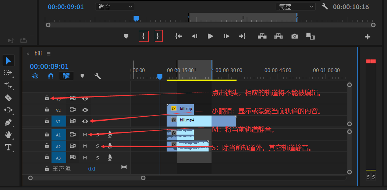Solo the A2 track
The image size is (387, 190).
(97, 146)
